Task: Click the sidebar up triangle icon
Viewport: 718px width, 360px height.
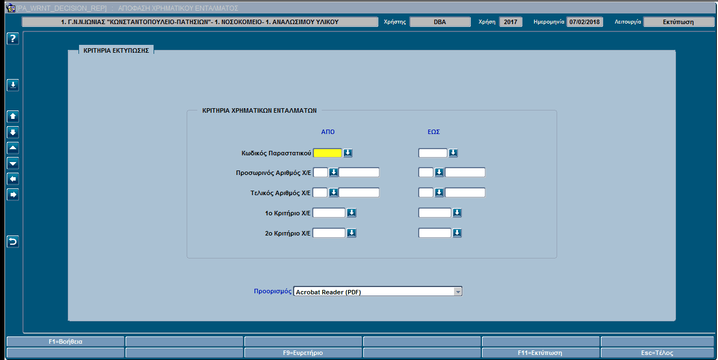Action: point(13,148)
